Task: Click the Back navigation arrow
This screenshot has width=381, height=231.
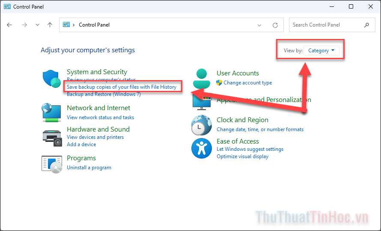Action: click(10, 25)
